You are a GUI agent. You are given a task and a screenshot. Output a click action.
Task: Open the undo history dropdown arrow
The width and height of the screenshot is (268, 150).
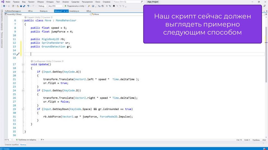pyautogui.click(x=31, y=6)
